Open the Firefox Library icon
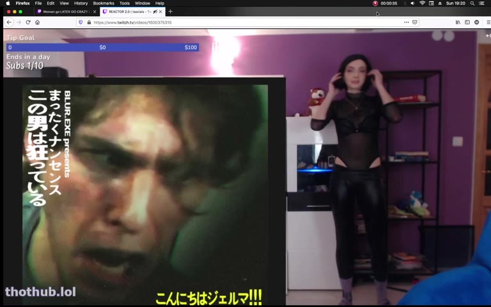Screen dimensions: 491x307 pyautogui.click(x=458, y=22)
